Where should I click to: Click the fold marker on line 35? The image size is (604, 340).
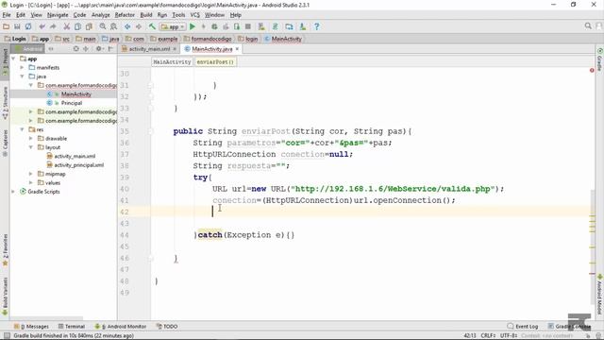(x=151, y=131)
